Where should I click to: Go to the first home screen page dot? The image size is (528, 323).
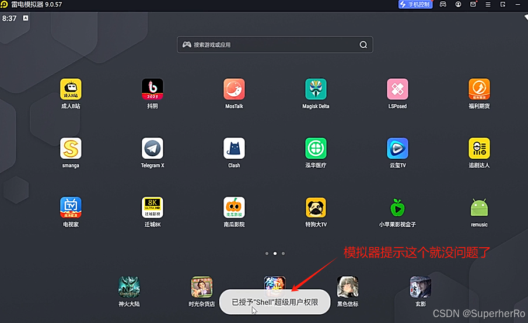pyautogui.click(x=267, y=254)
